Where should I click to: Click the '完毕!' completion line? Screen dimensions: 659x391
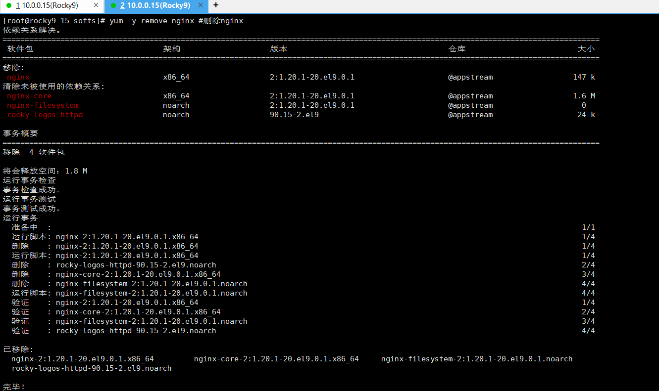tap(14, 387)
